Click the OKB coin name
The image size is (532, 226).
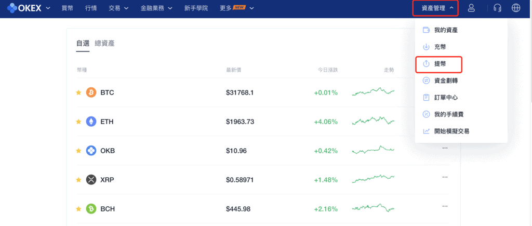(108, 151)
